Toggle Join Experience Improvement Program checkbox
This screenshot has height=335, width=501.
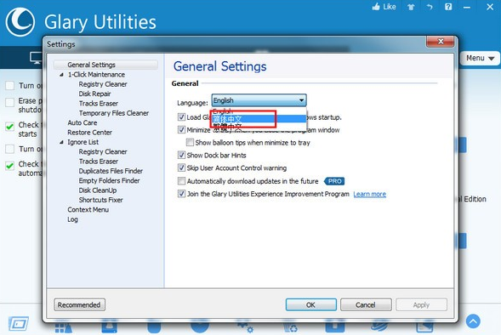coord(181,194)
